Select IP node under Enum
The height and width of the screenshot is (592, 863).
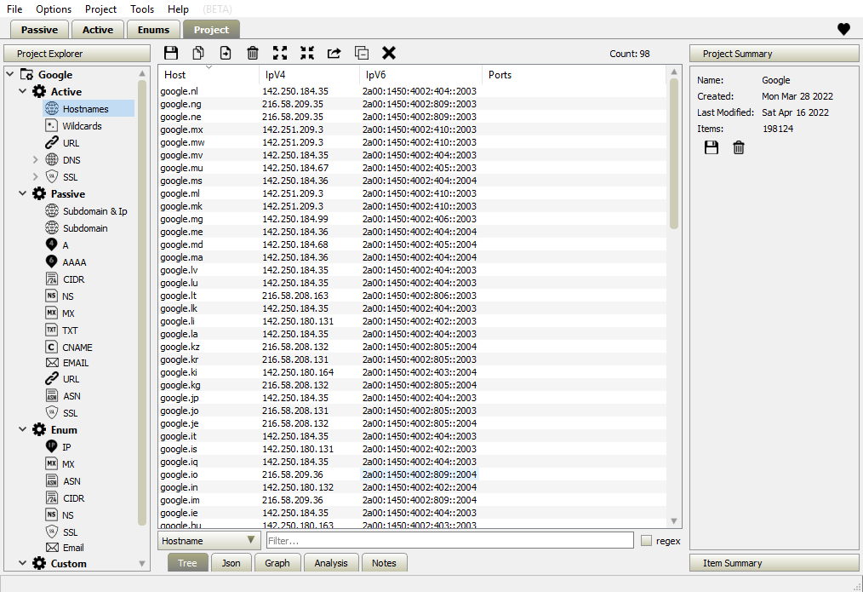pyautogui.click(x=66, y=447)
